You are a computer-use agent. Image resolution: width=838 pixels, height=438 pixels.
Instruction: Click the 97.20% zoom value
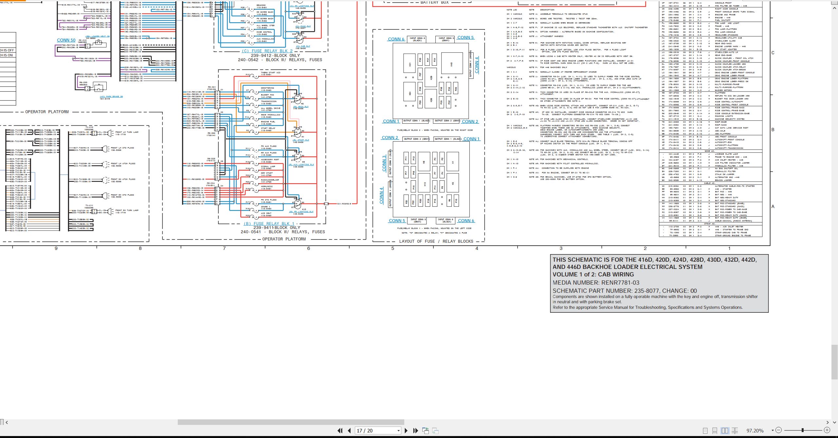[755, 431]
